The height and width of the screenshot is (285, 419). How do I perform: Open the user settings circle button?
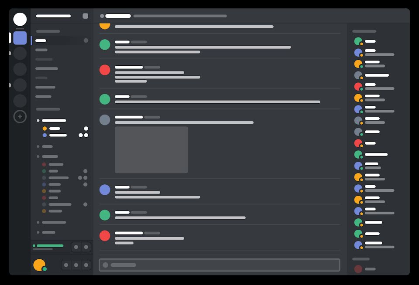pyautogui.click(x=86, y=265)
